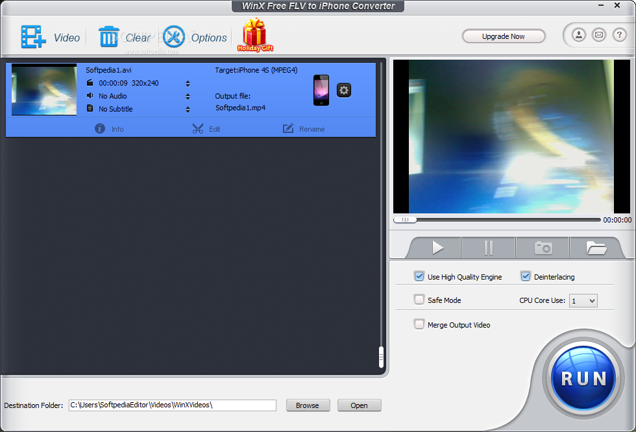Enable Safe Mode checkbox

(419, 300)
